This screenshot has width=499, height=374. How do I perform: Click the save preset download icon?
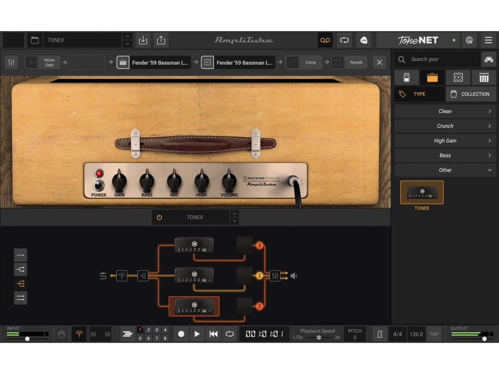143,40
